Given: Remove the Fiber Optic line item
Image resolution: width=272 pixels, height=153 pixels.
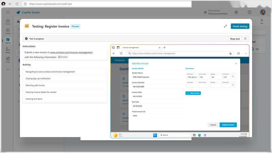Looking at the screenshot, I should pos(233,76).
